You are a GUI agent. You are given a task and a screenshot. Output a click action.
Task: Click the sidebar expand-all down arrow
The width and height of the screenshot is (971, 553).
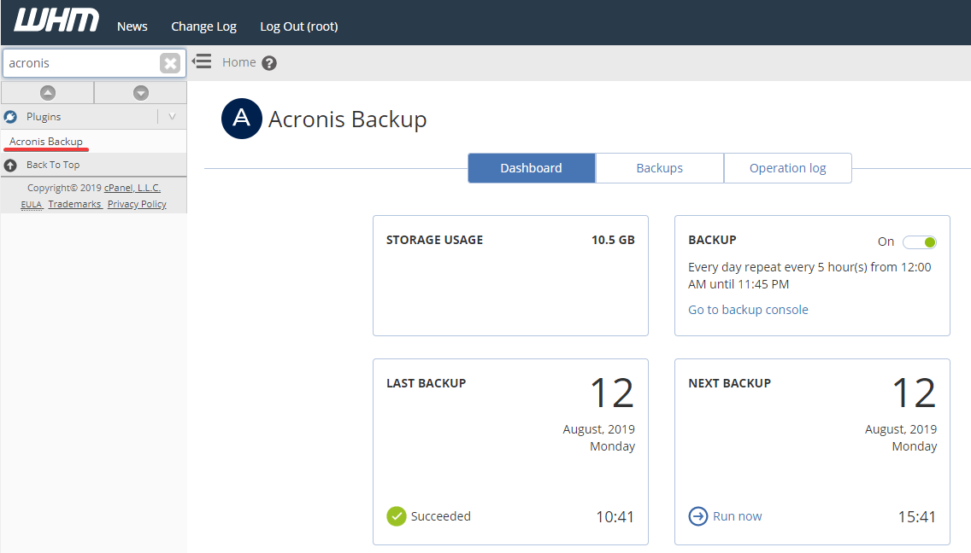point(140,93)
